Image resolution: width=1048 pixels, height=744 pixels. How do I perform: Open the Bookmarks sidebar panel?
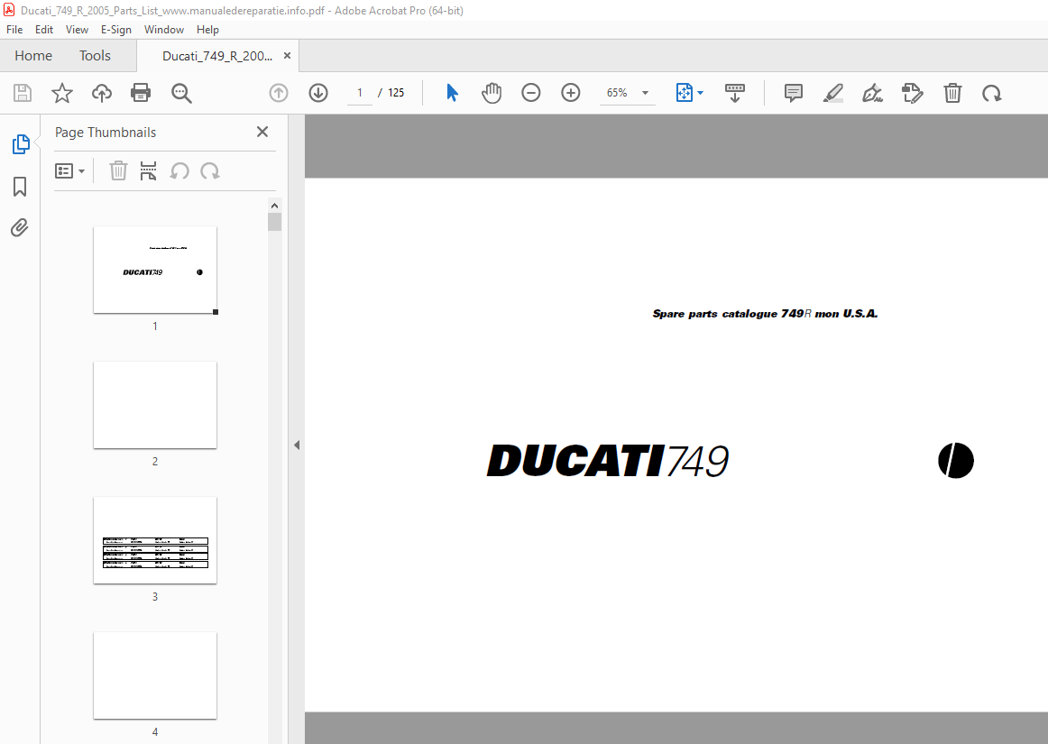(20, 187)
